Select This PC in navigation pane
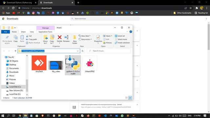This screenshot has height=118, width=210. (10, 57)
